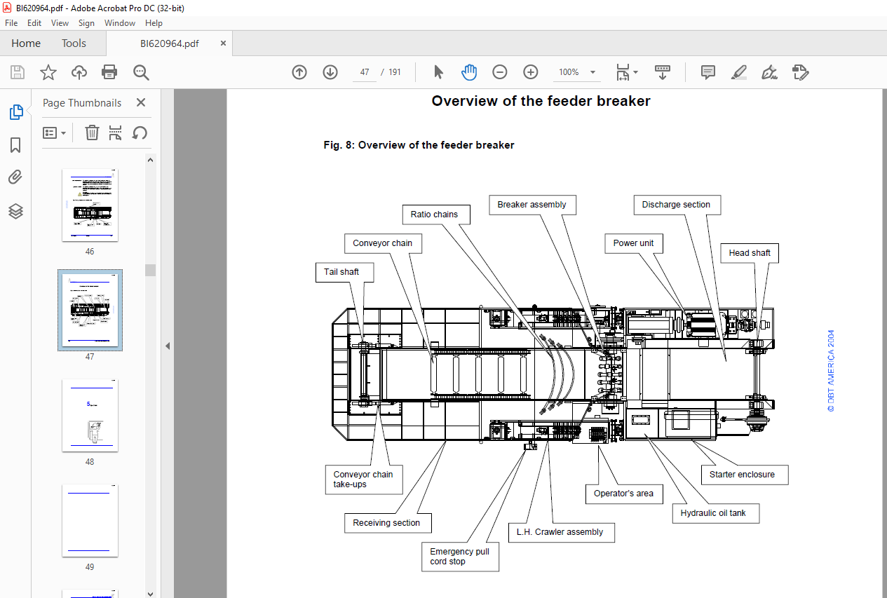Open Page Thumbnails panel icon in sidebar
Screen dimensions: 887x598
(x=15, y=112)
